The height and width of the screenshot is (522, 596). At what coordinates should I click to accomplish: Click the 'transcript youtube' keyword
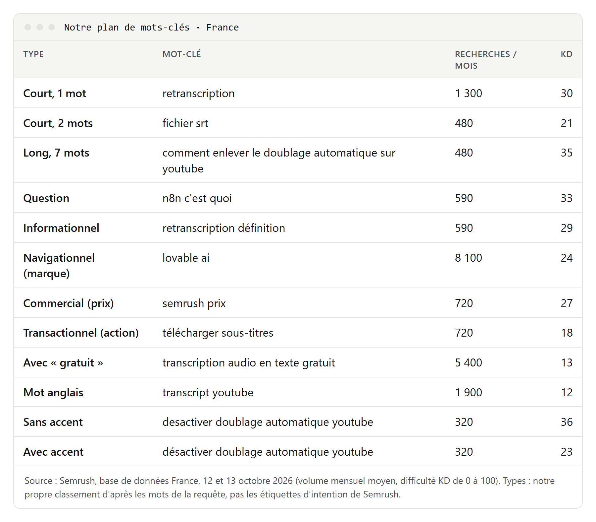208,392
